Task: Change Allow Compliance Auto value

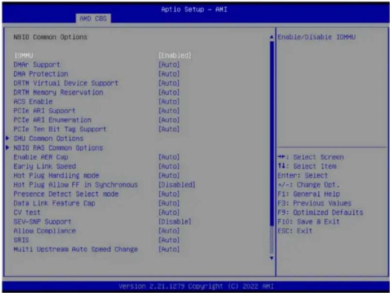Action: point(169,231)
